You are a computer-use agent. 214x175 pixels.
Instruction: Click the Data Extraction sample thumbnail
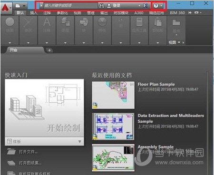tap(113, 126)
